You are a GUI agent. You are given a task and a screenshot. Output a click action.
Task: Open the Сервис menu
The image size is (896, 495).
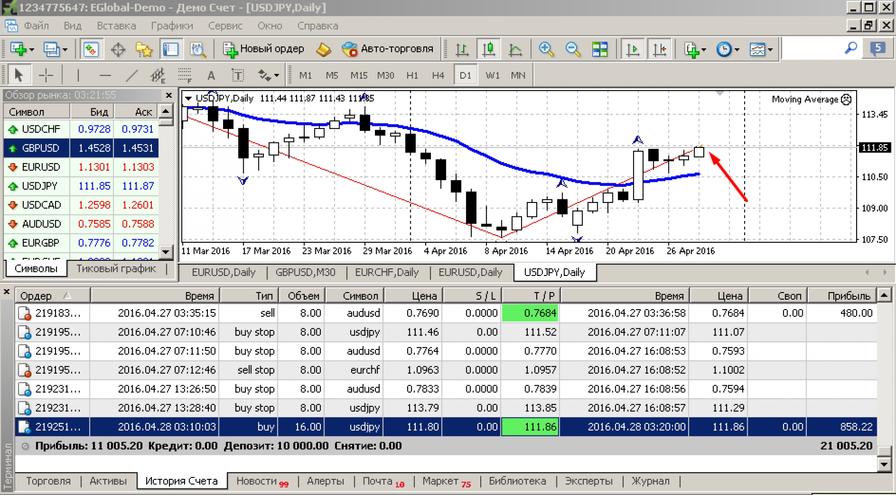click(225, 26)
